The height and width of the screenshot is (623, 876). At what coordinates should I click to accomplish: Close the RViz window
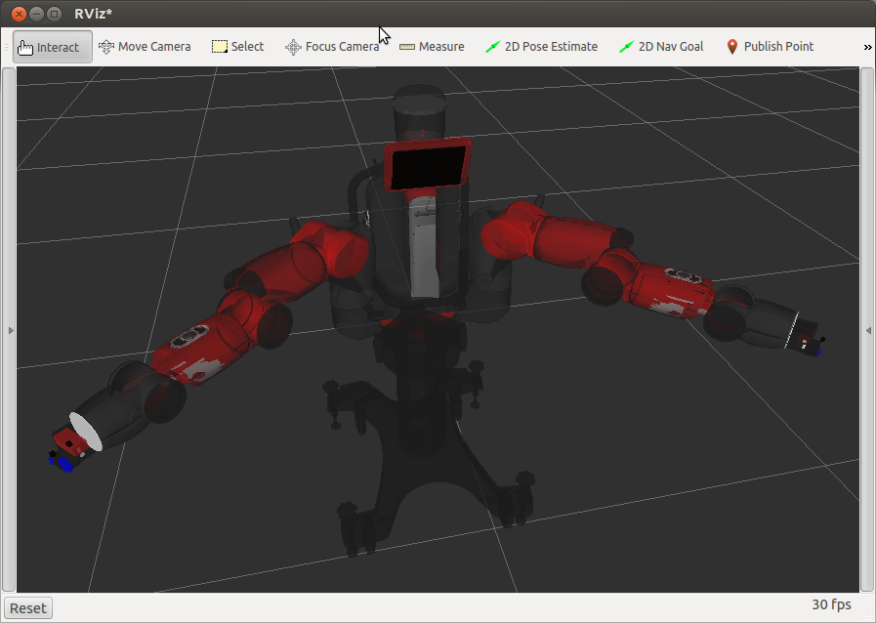tap(19, 15)
